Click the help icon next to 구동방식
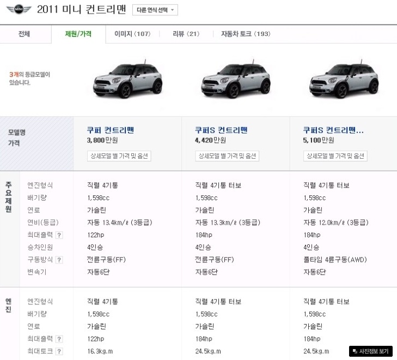Screen dimensions: 397x360 59,260
